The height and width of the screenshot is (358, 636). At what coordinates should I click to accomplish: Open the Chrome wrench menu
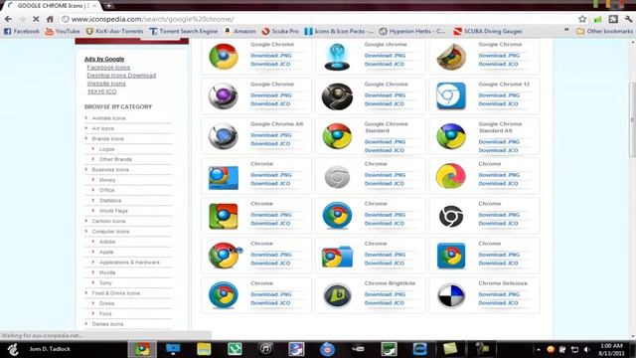(x=628, y=19)
